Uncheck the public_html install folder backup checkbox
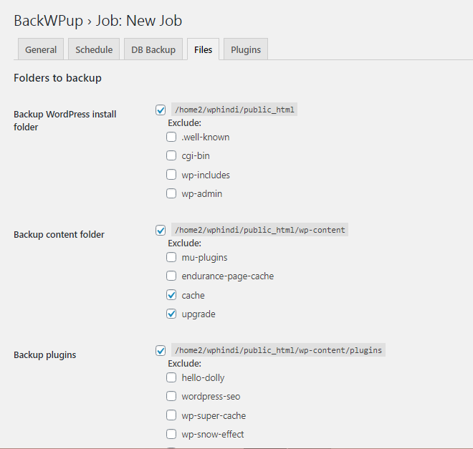The width and height of the screenshot is (473, 449). (161, 110)
